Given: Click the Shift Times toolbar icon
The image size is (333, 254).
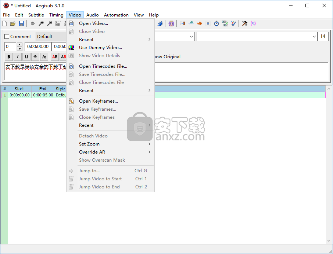Looking at the screenshot, I should click(x=182, y=23).
